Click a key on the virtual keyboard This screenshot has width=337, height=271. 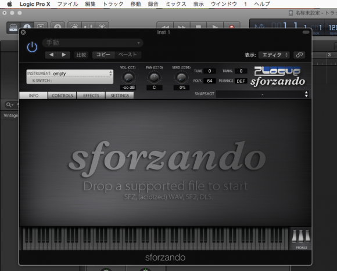(155, 239)
